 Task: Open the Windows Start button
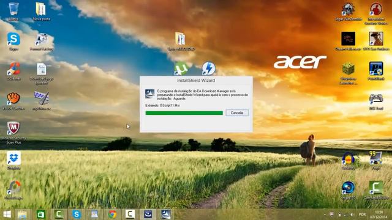[7, 215]
